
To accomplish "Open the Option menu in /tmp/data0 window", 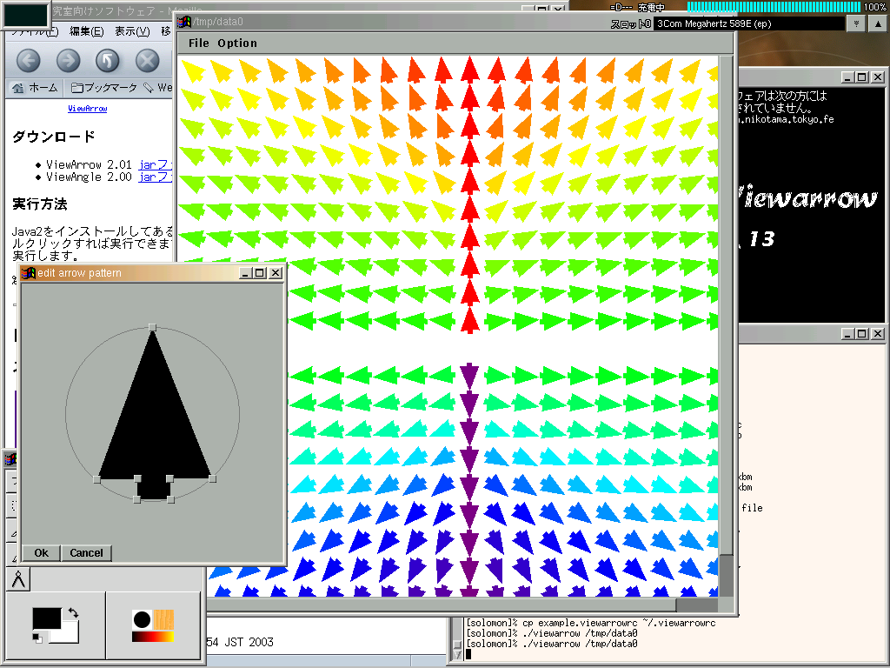I will [237, 43].
